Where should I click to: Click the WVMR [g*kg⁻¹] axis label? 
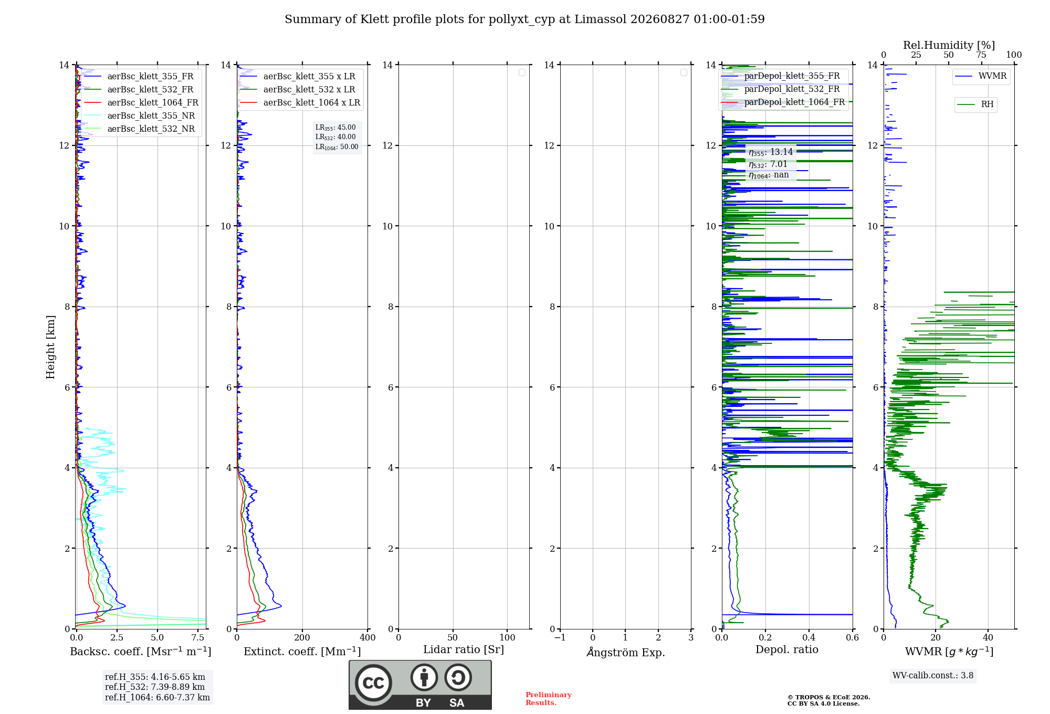click(x=949, y=652)
